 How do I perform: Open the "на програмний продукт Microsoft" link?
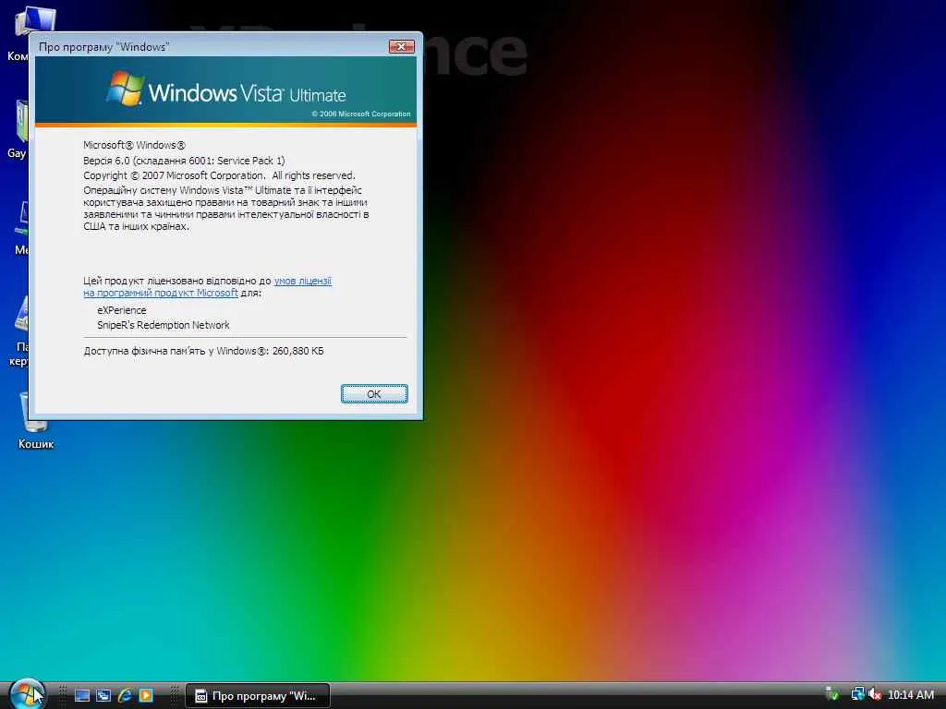[161, 293]
